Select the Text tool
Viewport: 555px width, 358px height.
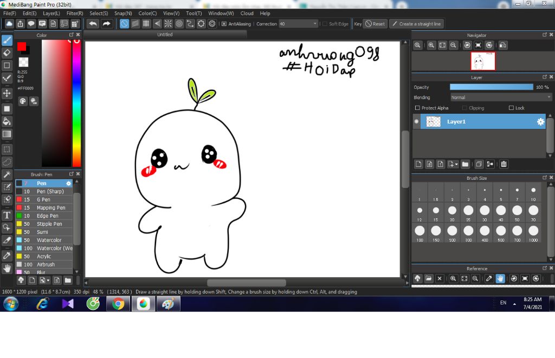tap(7, 214)
